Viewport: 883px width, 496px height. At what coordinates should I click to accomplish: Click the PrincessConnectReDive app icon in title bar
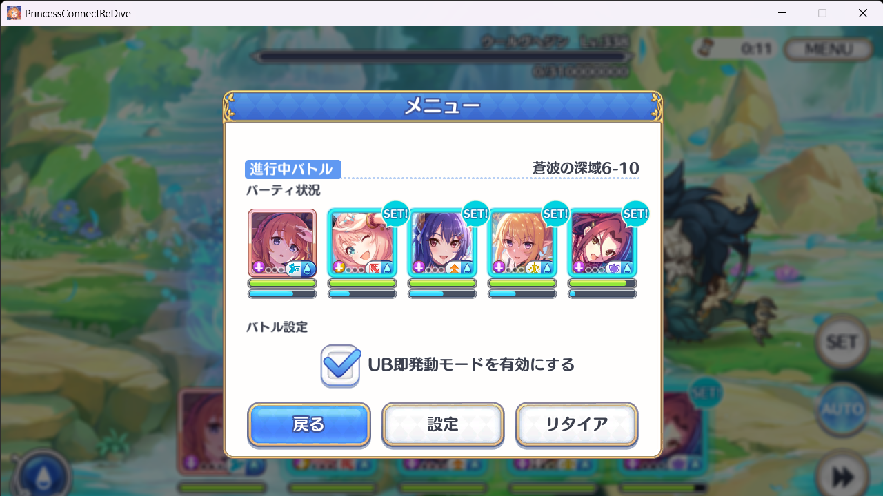tap(14, 13)
